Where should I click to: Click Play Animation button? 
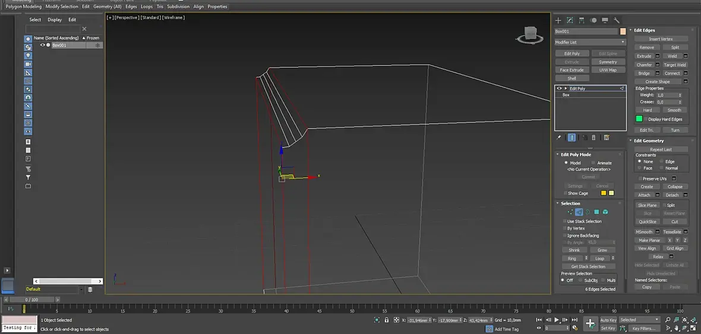click(x=557, y=320)
